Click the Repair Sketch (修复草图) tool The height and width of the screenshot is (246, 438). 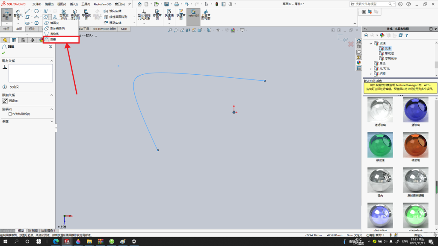click(157, 15)
